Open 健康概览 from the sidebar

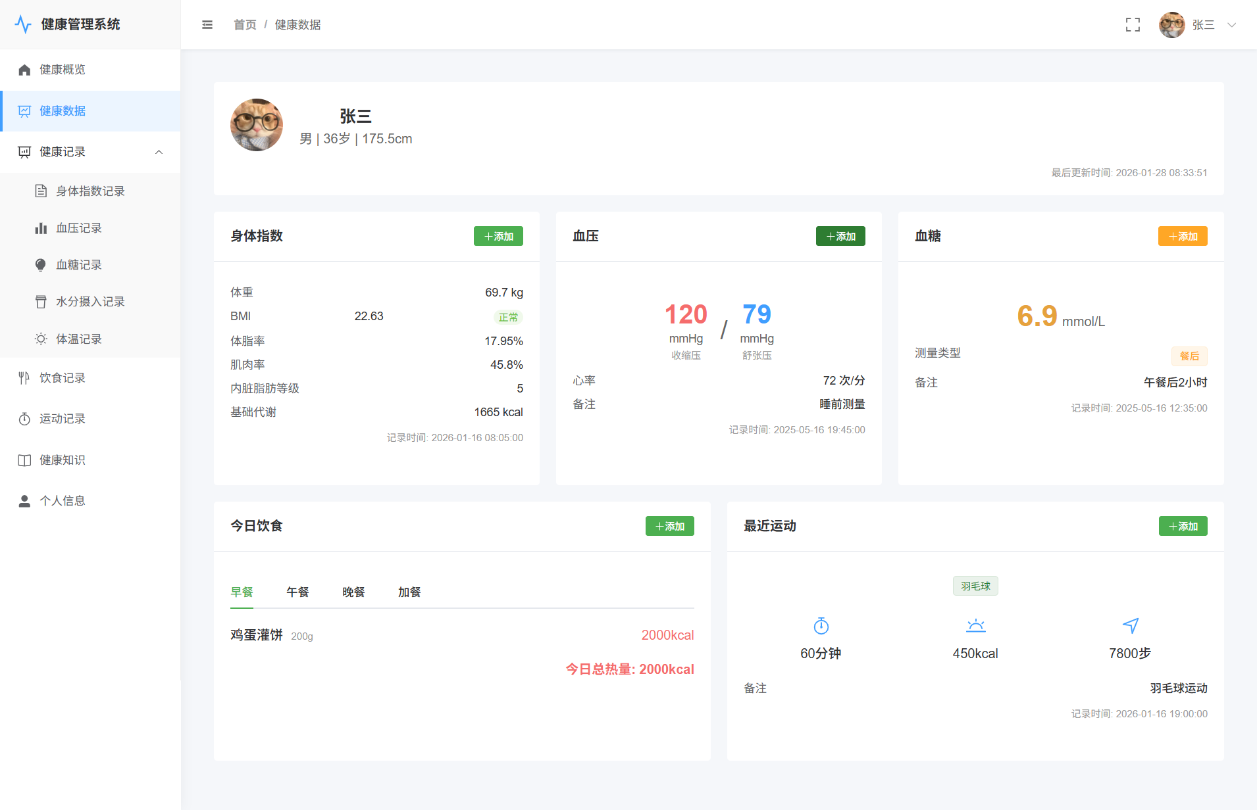(63, 70)
